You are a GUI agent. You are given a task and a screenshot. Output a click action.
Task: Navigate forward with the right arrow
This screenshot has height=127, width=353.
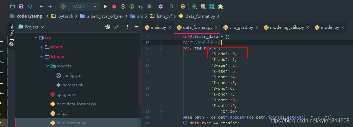coord(50,6)
